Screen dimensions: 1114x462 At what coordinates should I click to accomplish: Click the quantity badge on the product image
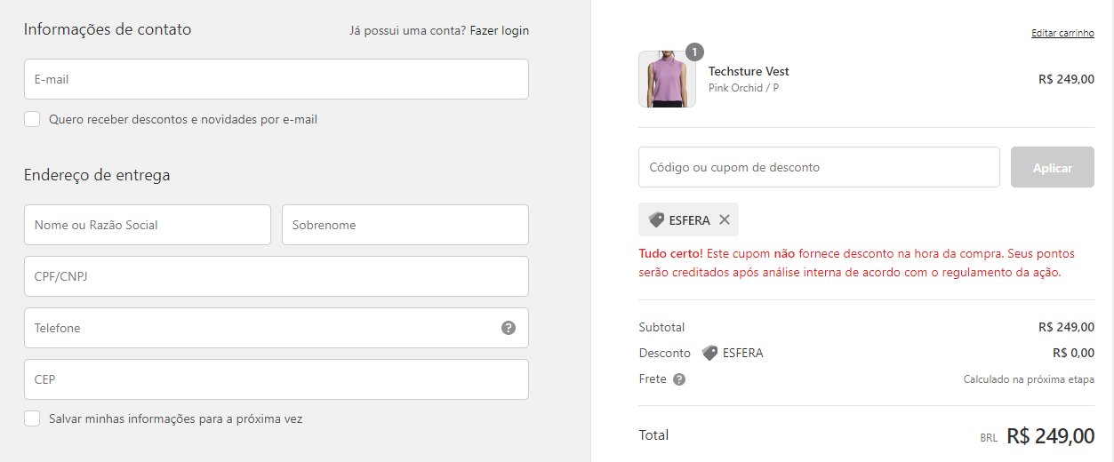pyautogui.click(x=695, y=52)
